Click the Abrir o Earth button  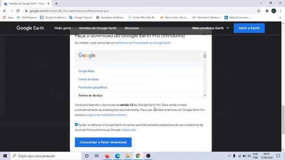pos(249,28)
